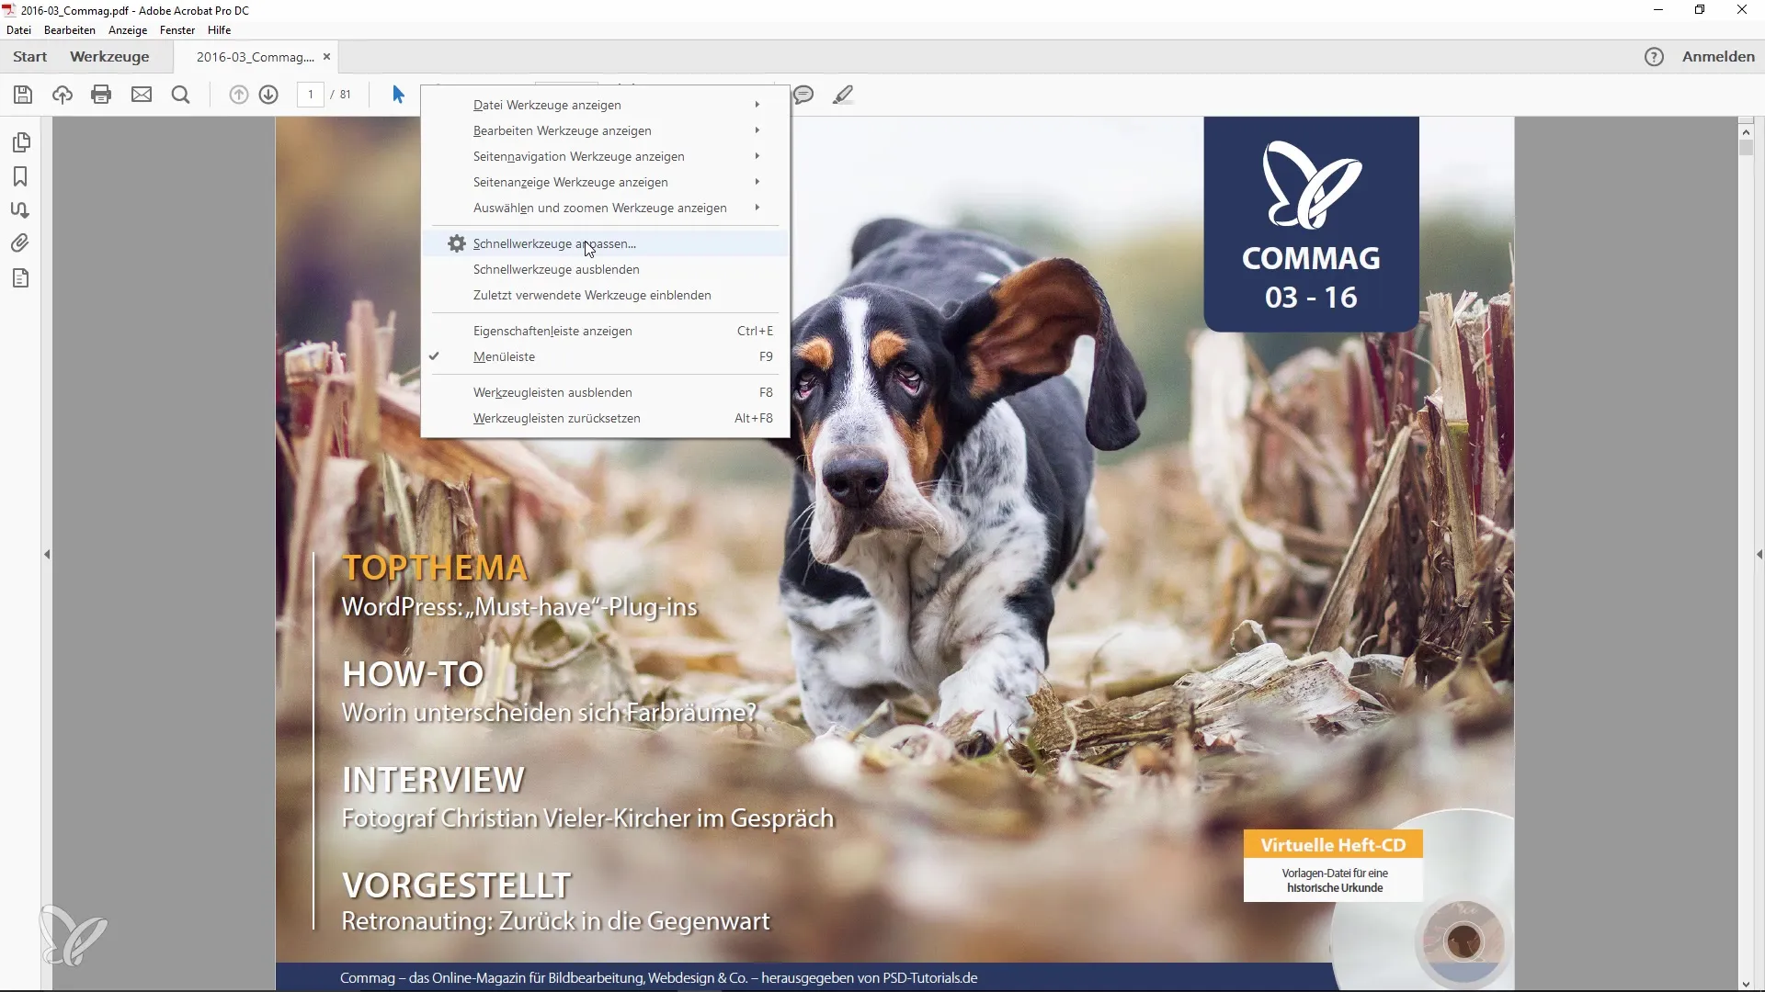The image size is (1765, 992).
Task: Choose Eigenschaftenleiste anzeigen
Action: pos(605,331)
